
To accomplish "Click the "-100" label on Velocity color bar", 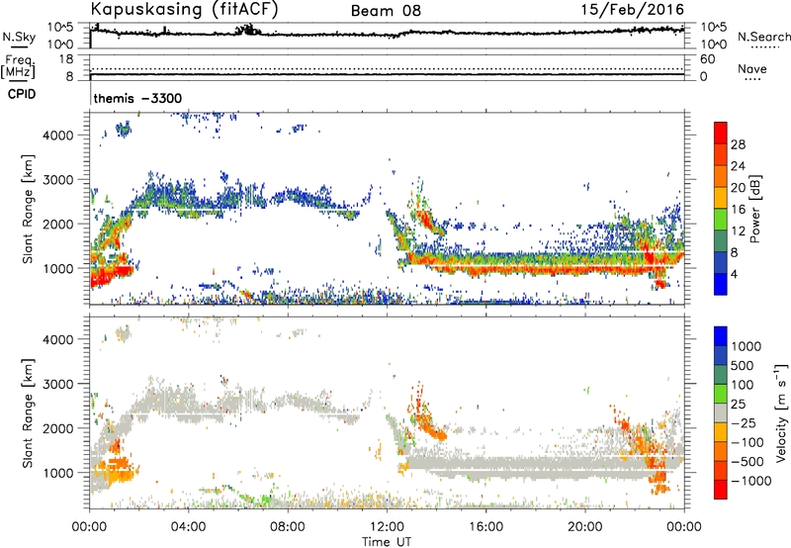I will pyautogui.click(x=747, y=442).
